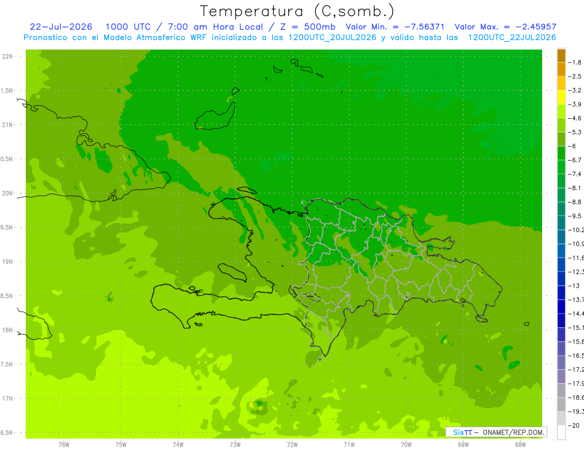The image size is (584, 451).
Task: Click the "18N" latitude label
Action: click(7, 330)
